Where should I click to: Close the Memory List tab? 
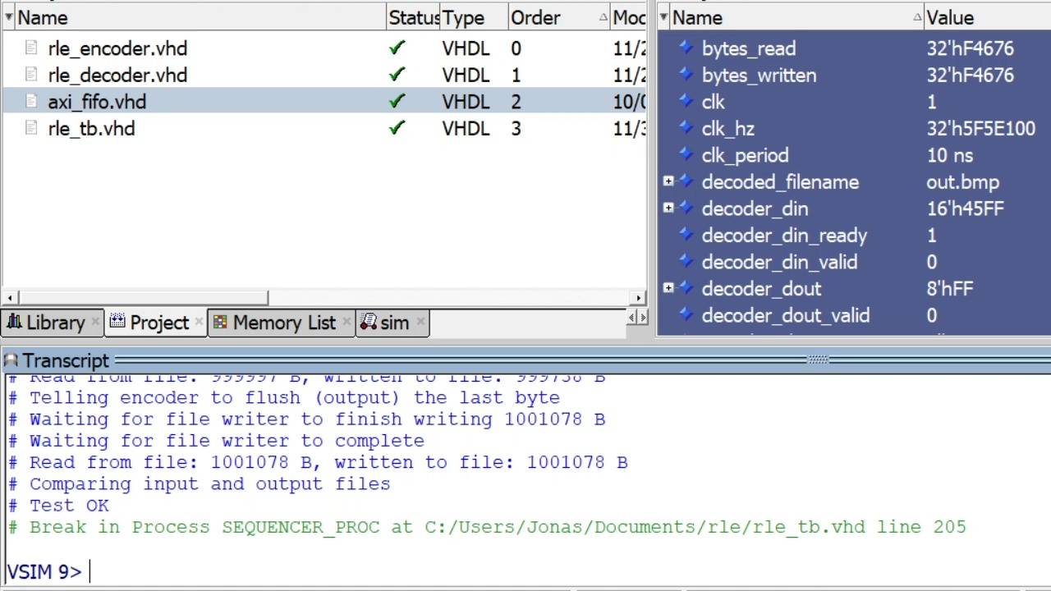click(x=346, y=323)
